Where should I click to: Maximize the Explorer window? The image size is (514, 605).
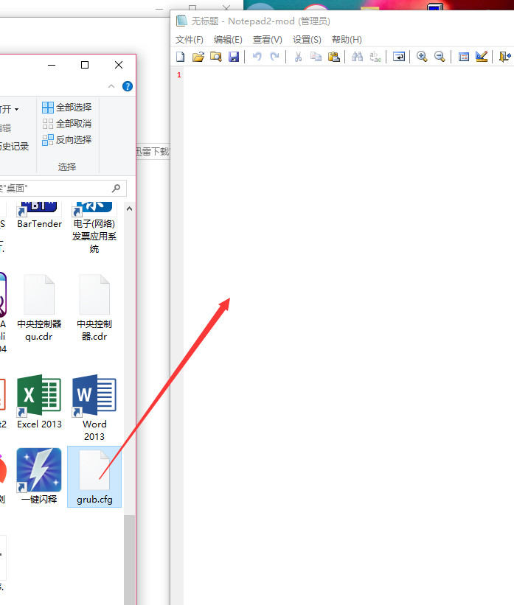pyautogui.click(x=85, y=65)
